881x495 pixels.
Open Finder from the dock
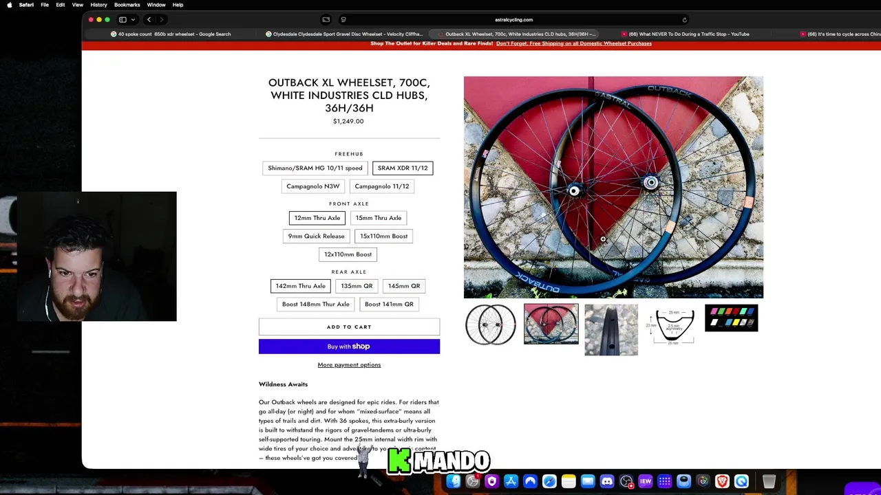[x=453, y=482]
